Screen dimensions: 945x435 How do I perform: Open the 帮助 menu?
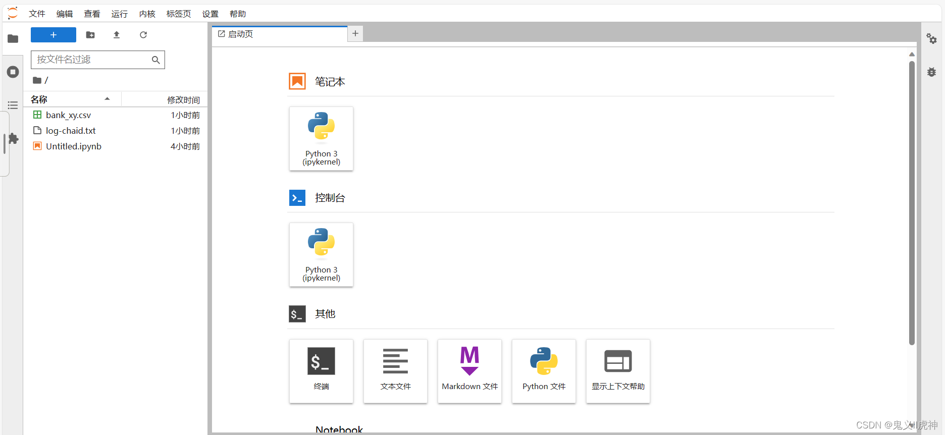[x=238, y=14]
